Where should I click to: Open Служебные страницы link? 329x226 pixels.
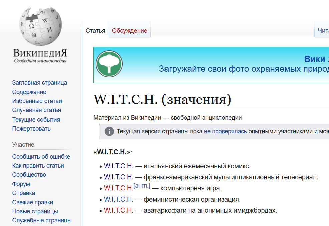[x=42, y=220]
